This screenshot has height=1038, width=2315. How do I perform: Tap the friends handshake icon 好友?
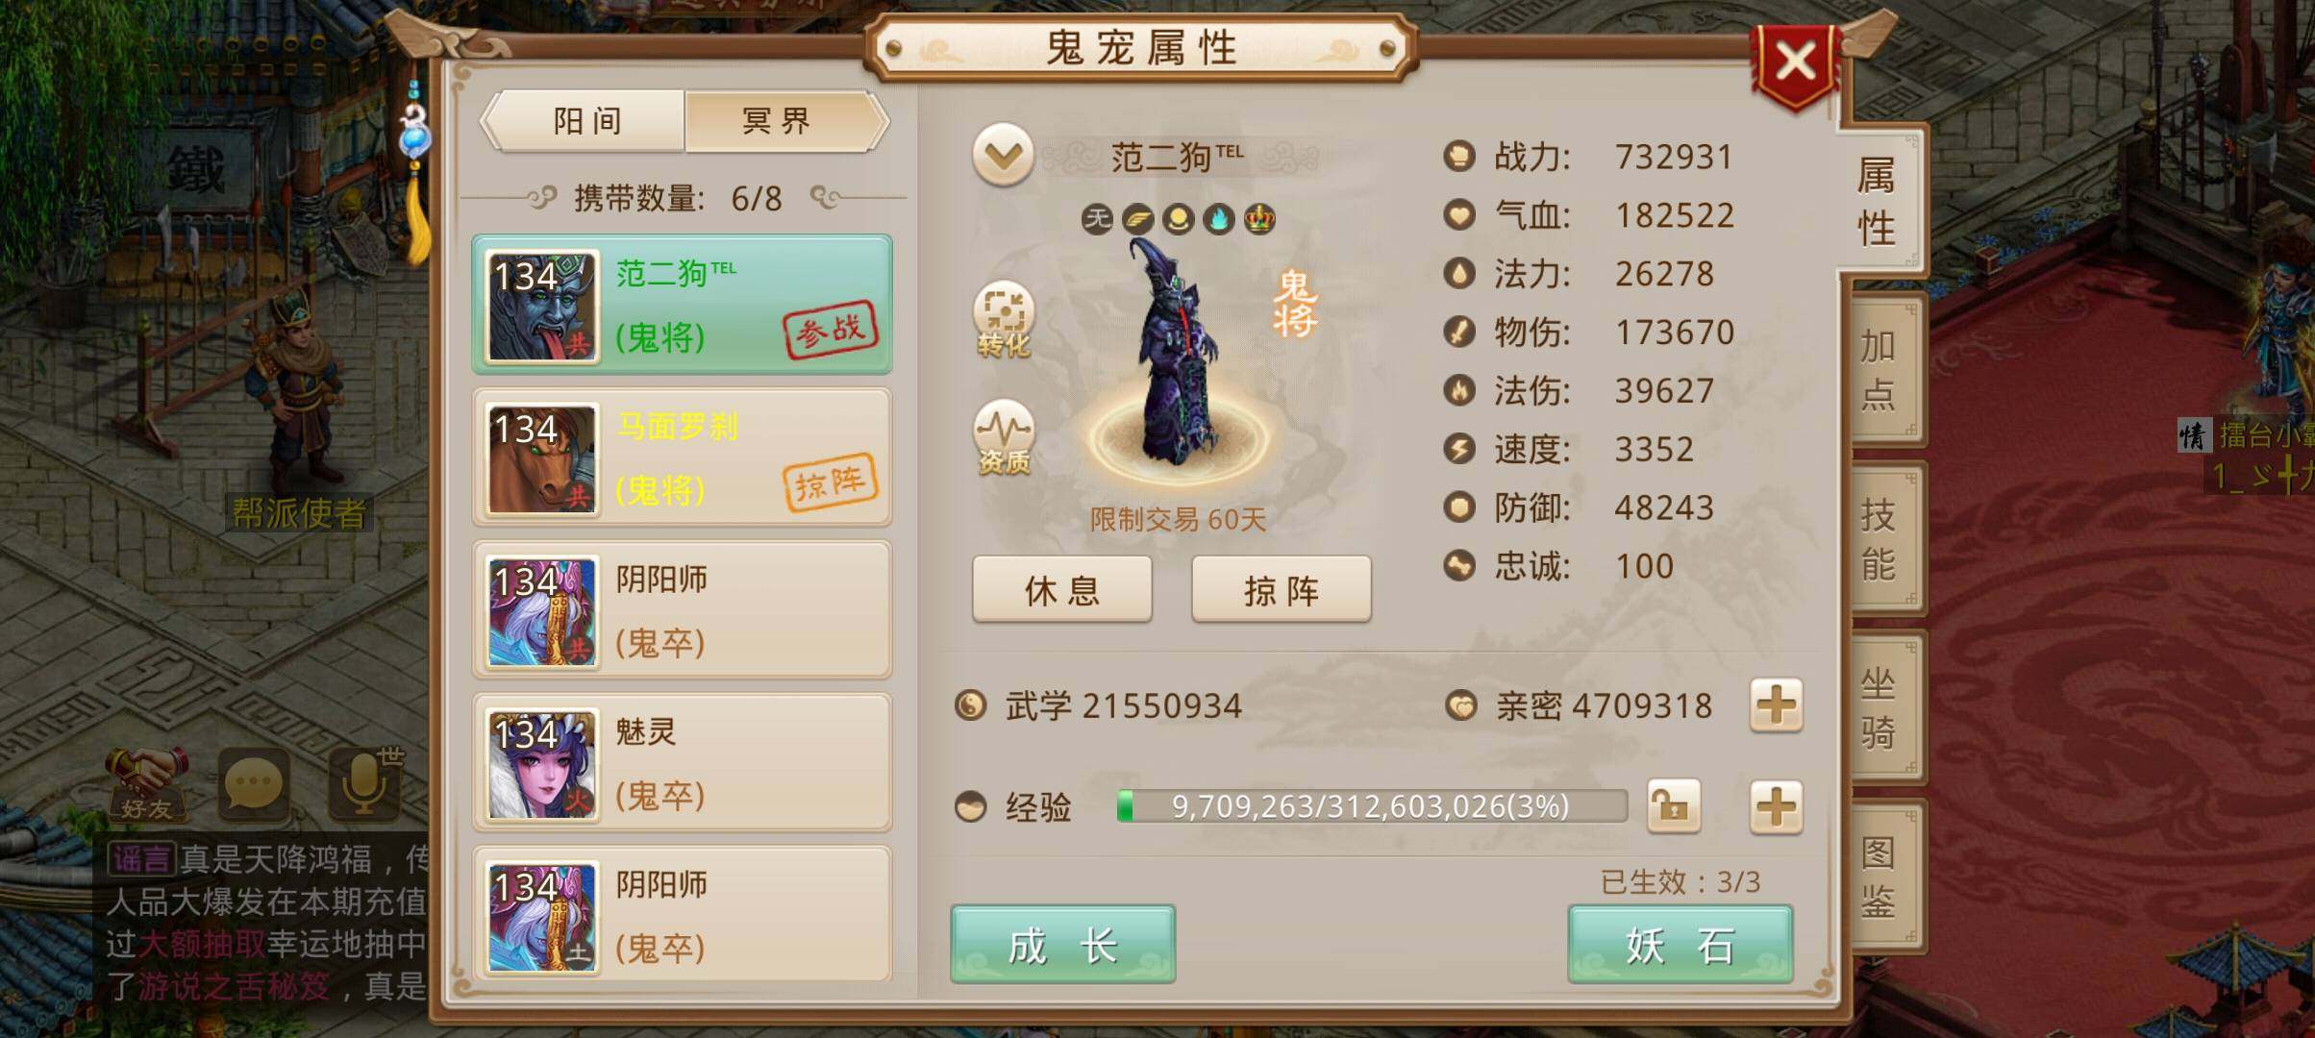tap(147, 784)
